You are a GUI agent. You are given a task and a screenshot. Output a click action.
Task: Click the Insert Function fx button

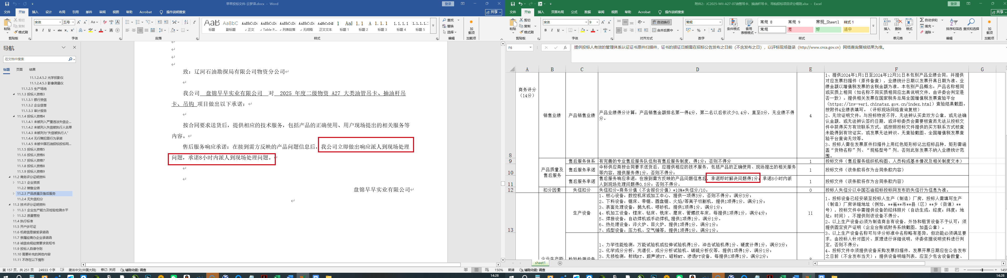point(565,48)
